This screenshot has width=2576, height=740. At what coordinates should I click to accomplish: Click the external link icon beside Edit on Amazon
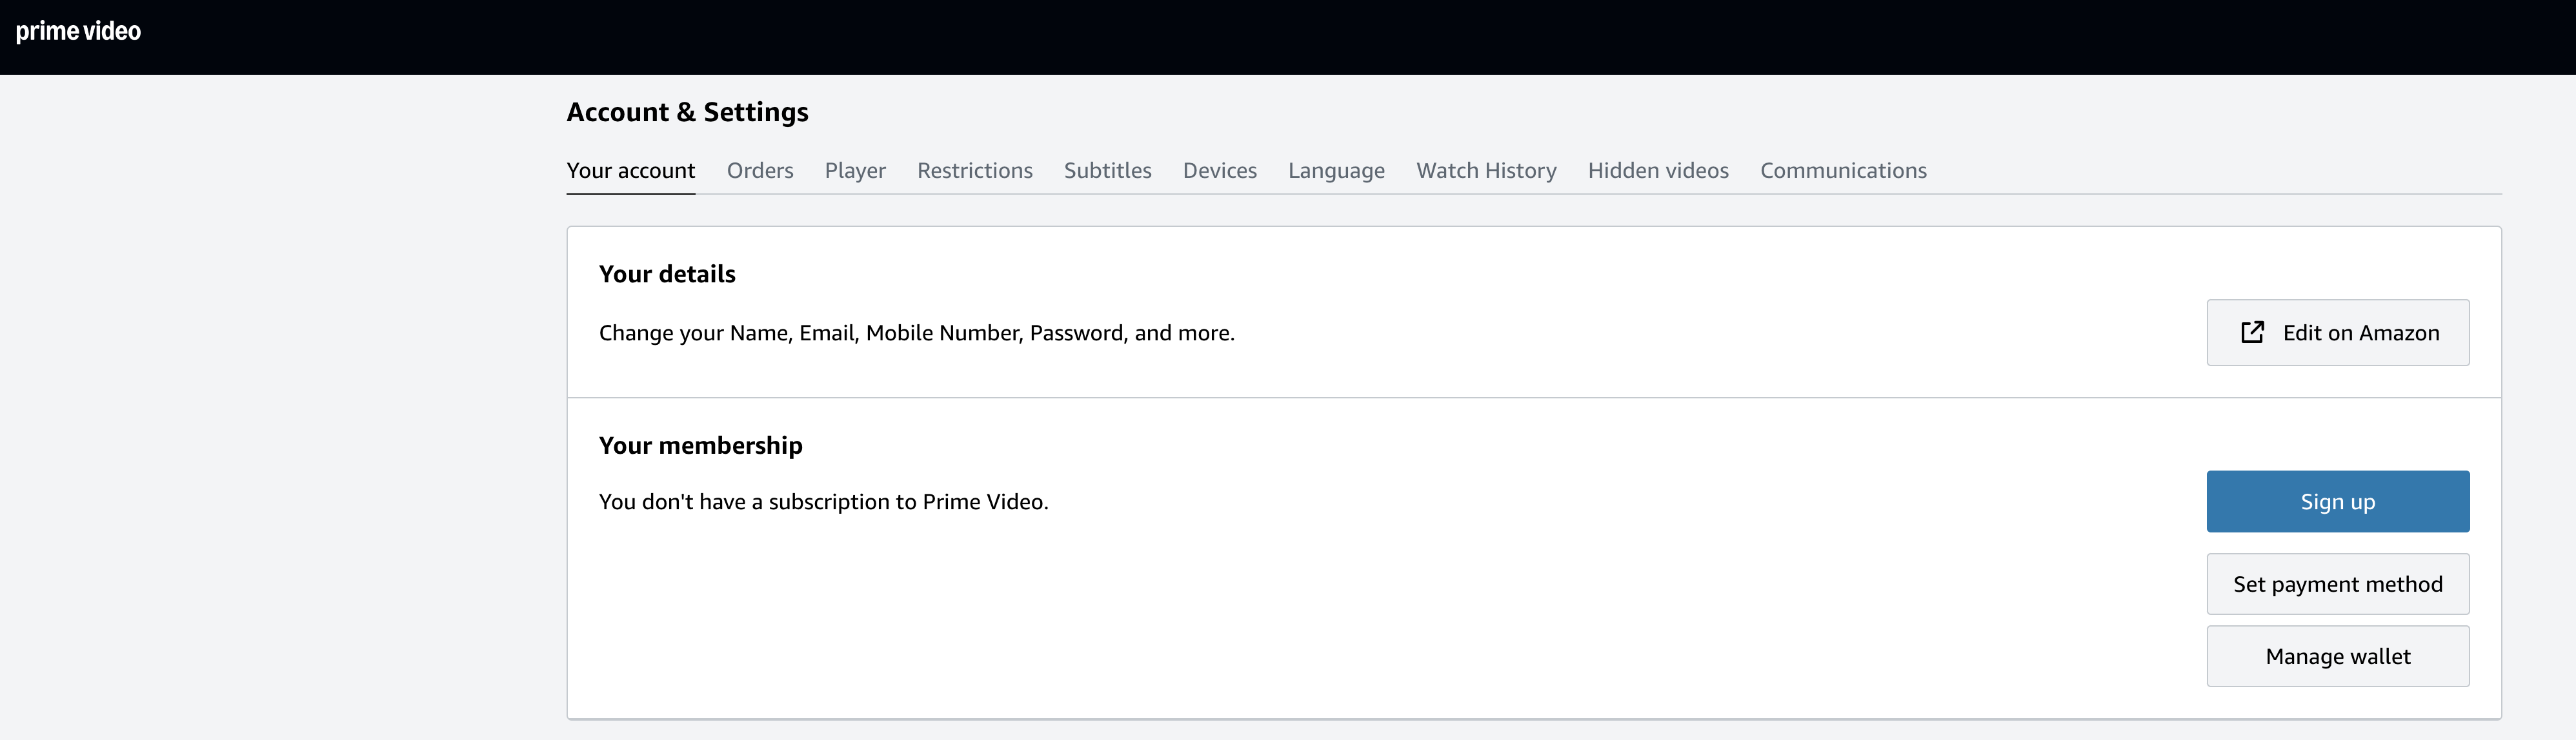(x=2252, y=333)
